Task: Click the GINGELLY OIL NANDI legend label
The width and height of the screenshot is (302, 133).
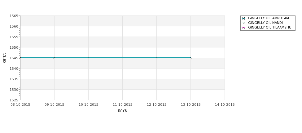Action: [x=265, y=23]
